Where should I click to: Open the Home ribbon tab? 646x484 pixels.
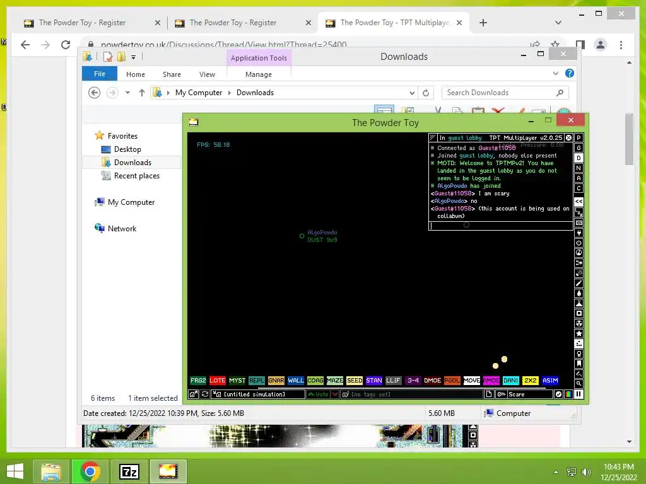[x=136, y=74]
